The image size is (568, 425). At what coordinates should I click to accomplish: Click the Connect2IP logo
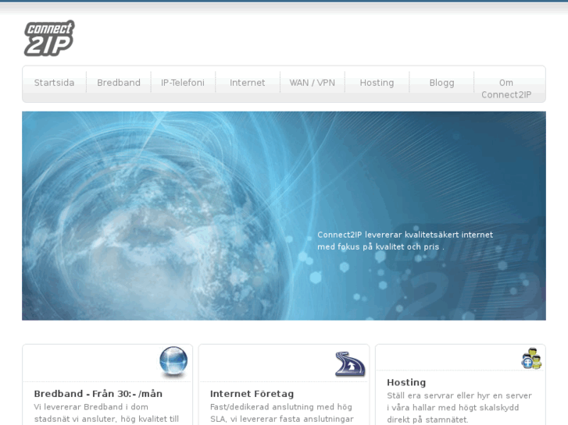pos(49,38)
